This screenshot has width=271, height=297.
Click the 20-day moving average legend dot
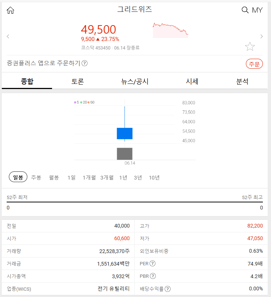[x=81, y=102]
